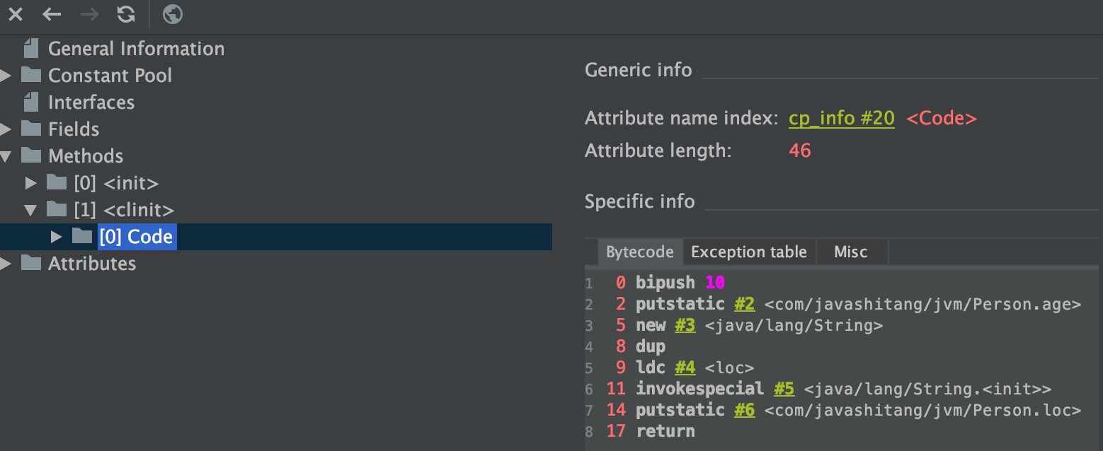1103x451 pixels.
Task: Select the Bytecode tab
Action: [x=639, y=252]
